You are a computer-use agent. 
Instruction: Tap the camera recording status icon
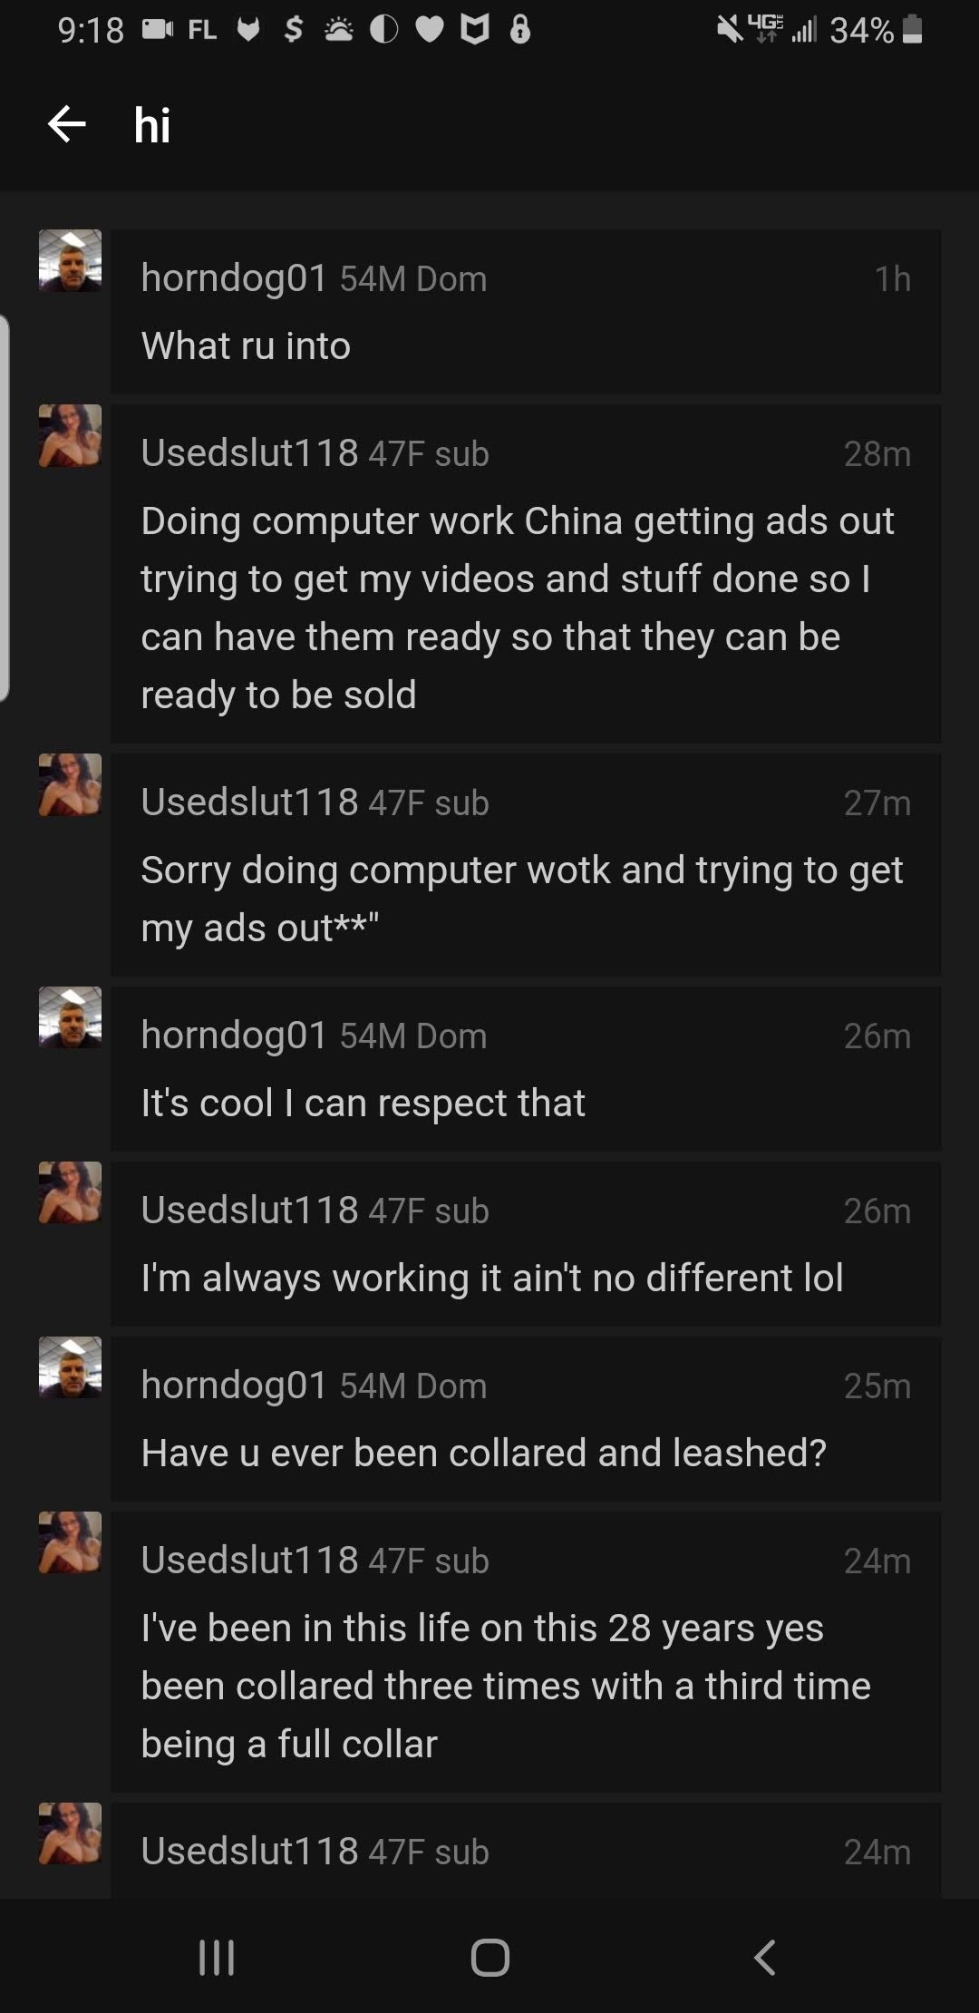157,30
